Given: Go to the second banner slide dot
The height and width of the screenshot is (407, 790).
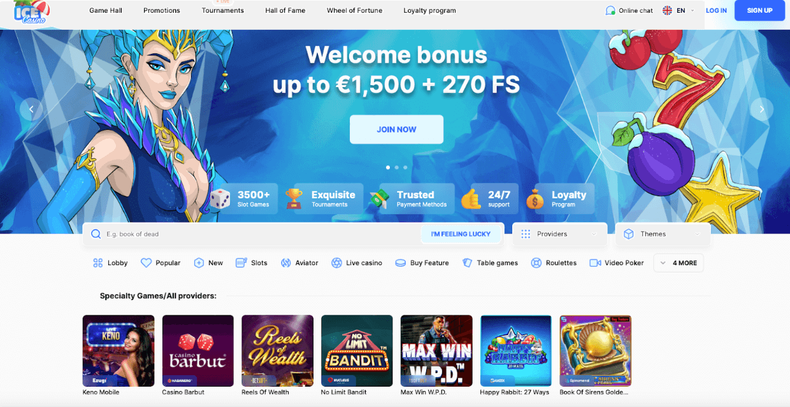Looking at the screenshot, I should (x=396, y=167).
